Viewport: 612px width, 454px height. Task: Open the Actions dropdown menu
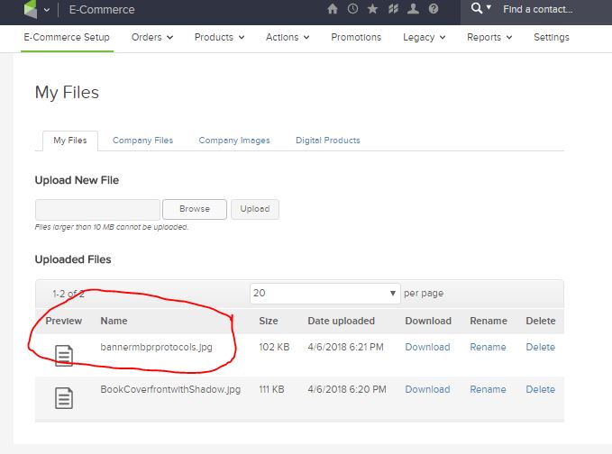pyautogui.click(x=288, y=37)
